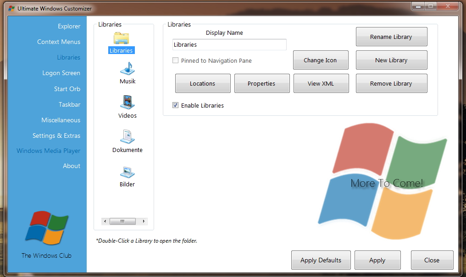
Task: Click the New Library button
Action: tap(391, 60)
